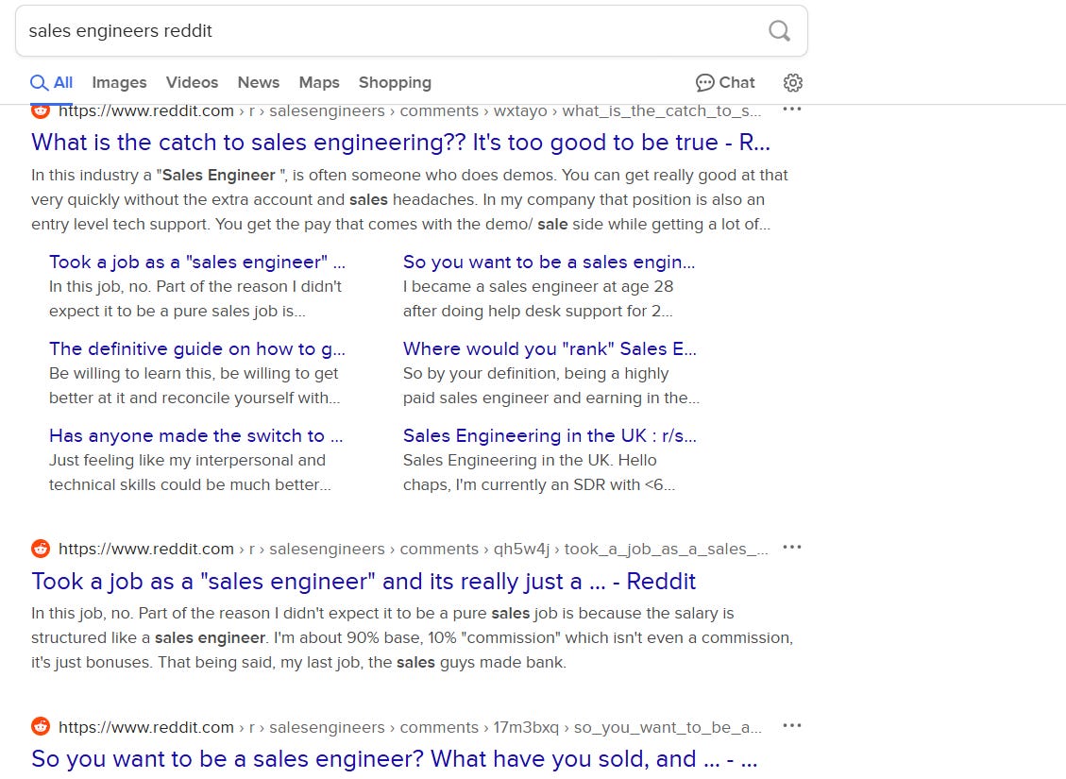
Task: Open the settings gear icon
Action: (793, 83)
